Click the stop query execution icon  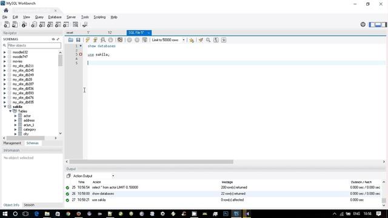(x=110, y=40)
